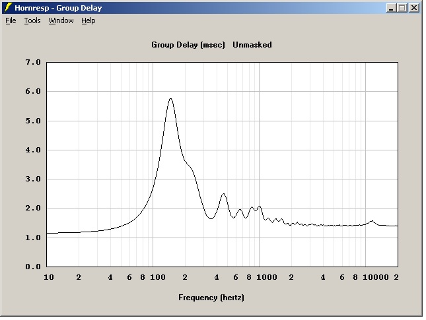Click the 100 frequency axis label

click(158, 277)
